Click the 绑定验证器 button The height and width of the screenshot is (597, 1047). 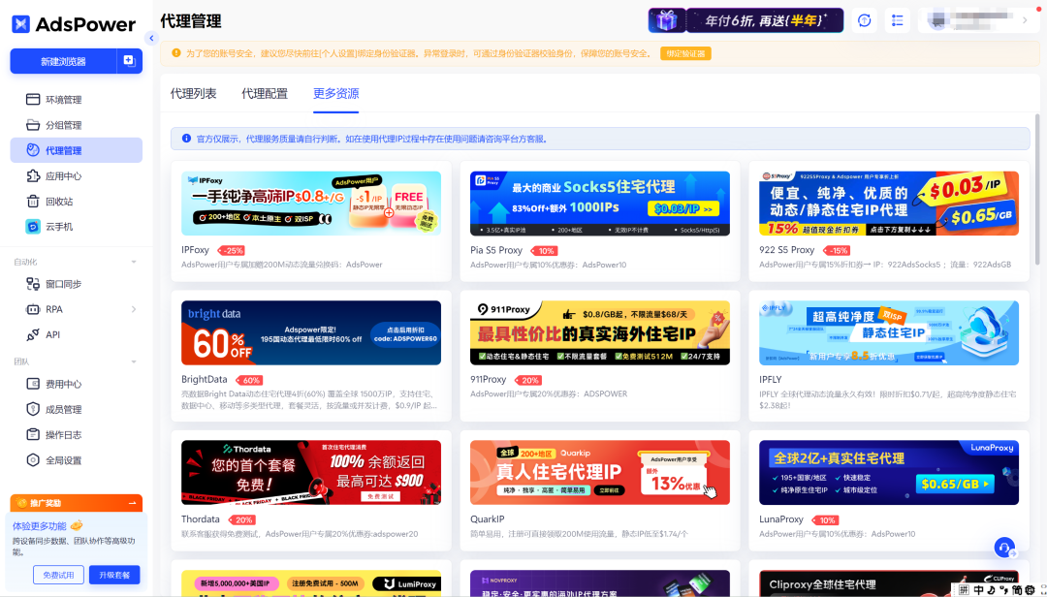tap(685, 53)
